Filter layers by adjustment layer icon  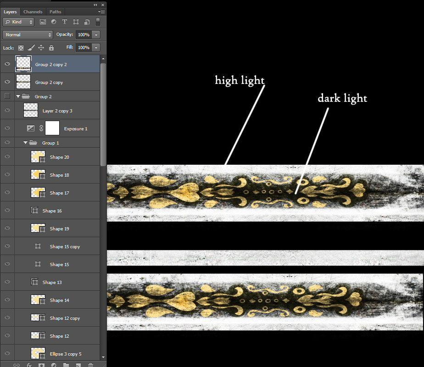click(x=54, y=22)
